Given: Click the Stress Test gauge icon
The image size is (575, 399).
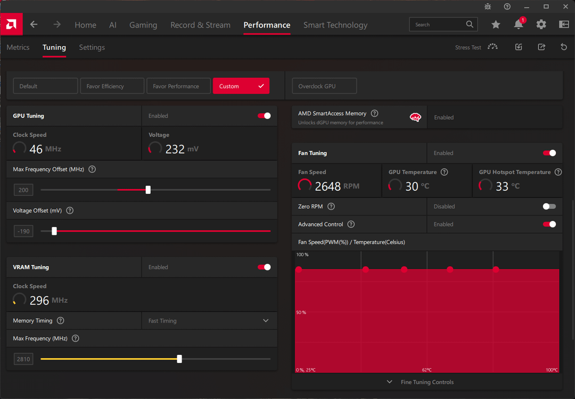Looking at the screenshot, I should (493, 47).
